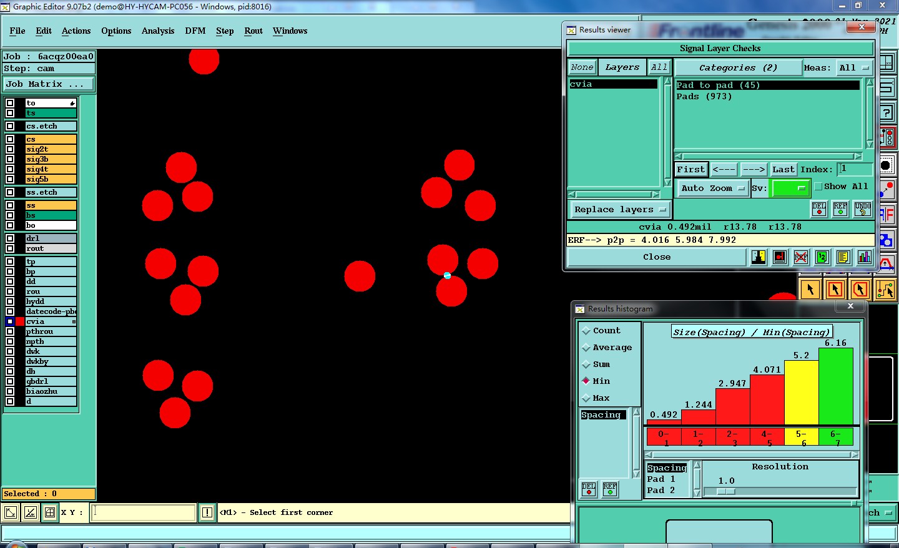Click the black-yellow silhouette icon beside Close
The height and width of the screenshot is (548, 899).
759,257
